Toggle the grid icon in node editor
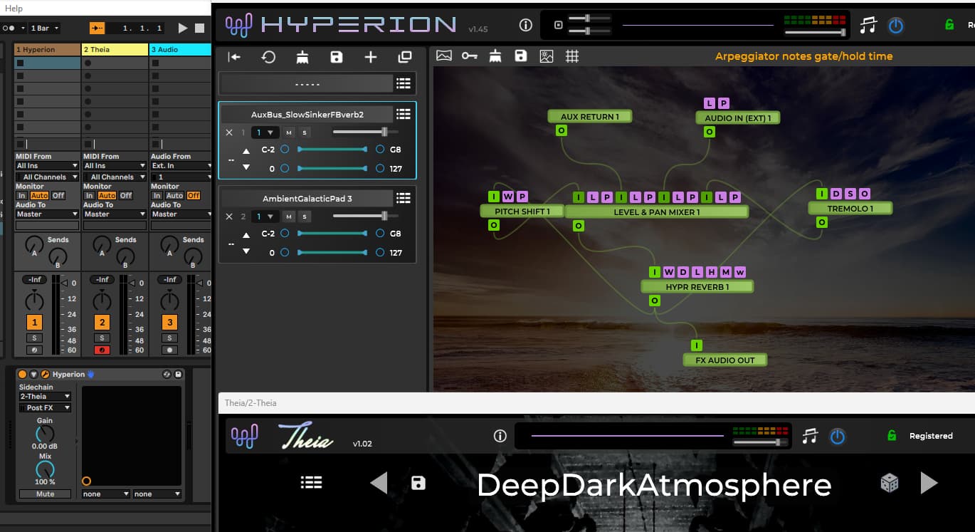This screenshot has height=532, width=975. tap(572, 56)
